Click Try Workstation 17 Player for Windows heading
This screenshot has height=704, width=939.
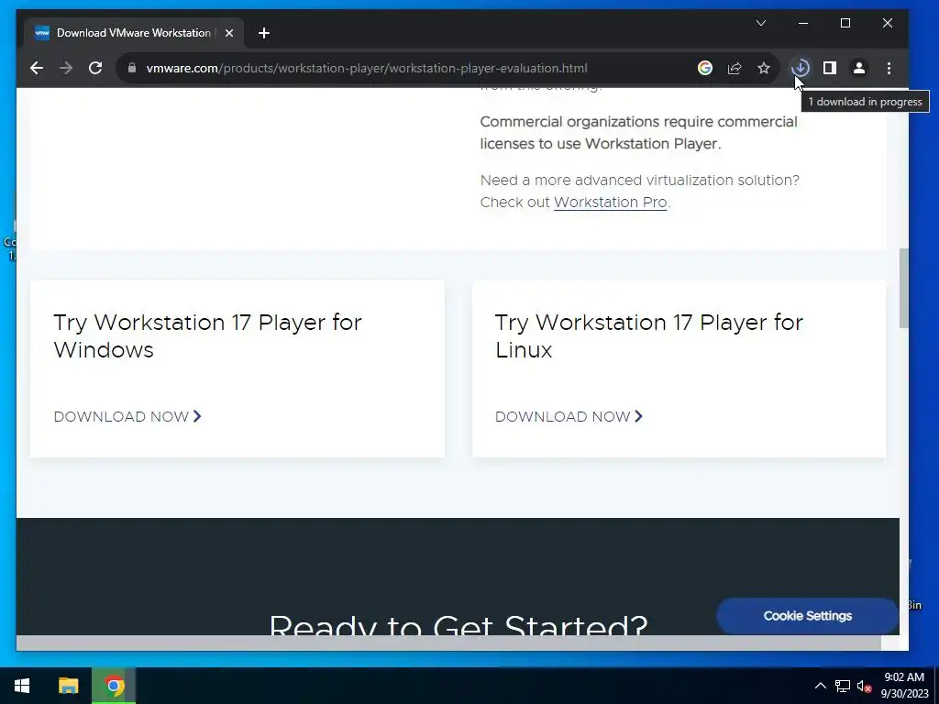(x=207, y=335)
